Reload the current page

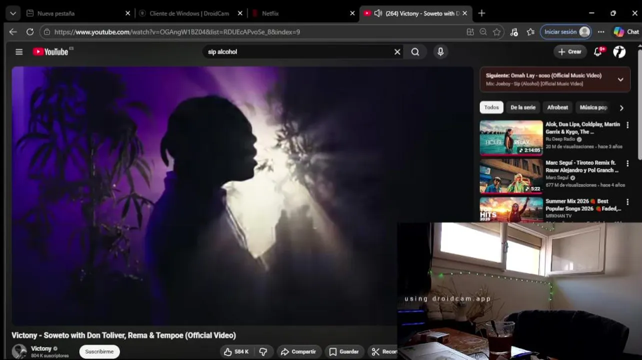click(30, 31)
